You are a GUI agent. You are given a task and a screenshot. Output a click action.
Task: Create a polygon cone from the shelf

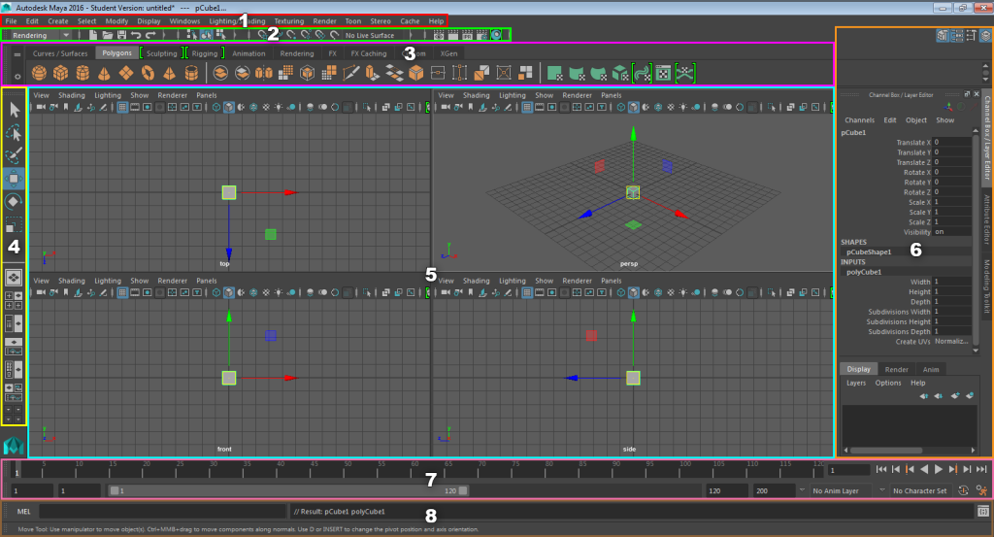coord(104,73)
